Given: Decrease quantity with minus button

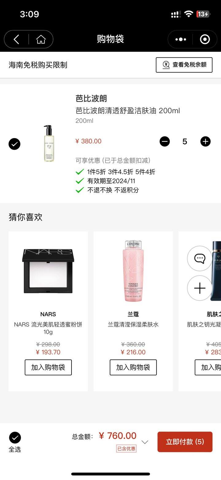Looking at the screenshot, I should click(x=165, y=141).
